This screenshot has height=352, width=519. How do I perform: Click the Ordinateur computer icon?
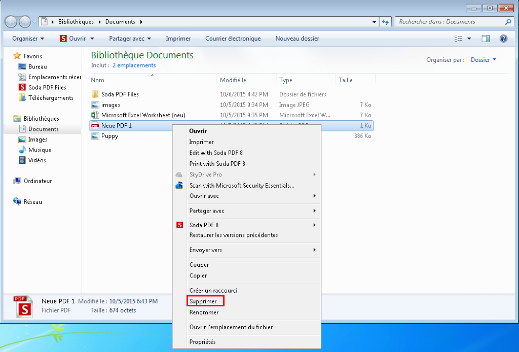pos(17,181)
